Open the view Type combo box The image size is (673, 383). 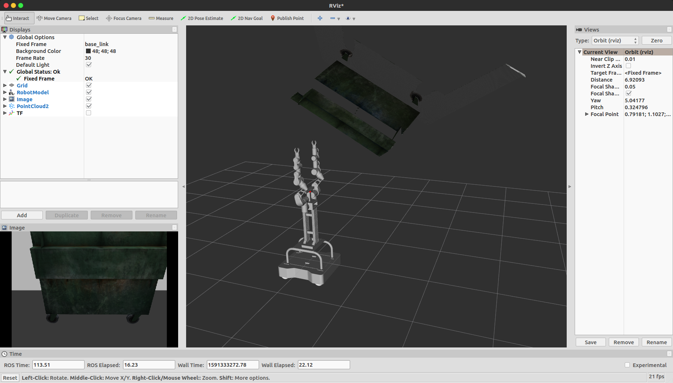pos(615,40)
